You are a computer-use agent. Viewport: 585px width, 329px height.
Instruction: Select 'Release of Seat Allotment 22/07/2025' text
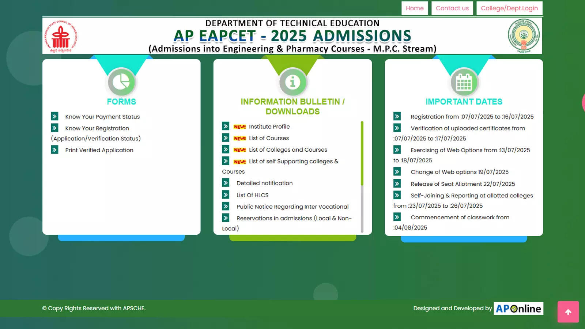tap(463, 184)
